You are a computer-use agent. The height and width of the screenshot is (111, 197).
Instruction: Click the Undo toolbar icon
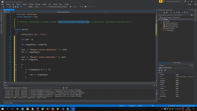coord(21,7)
